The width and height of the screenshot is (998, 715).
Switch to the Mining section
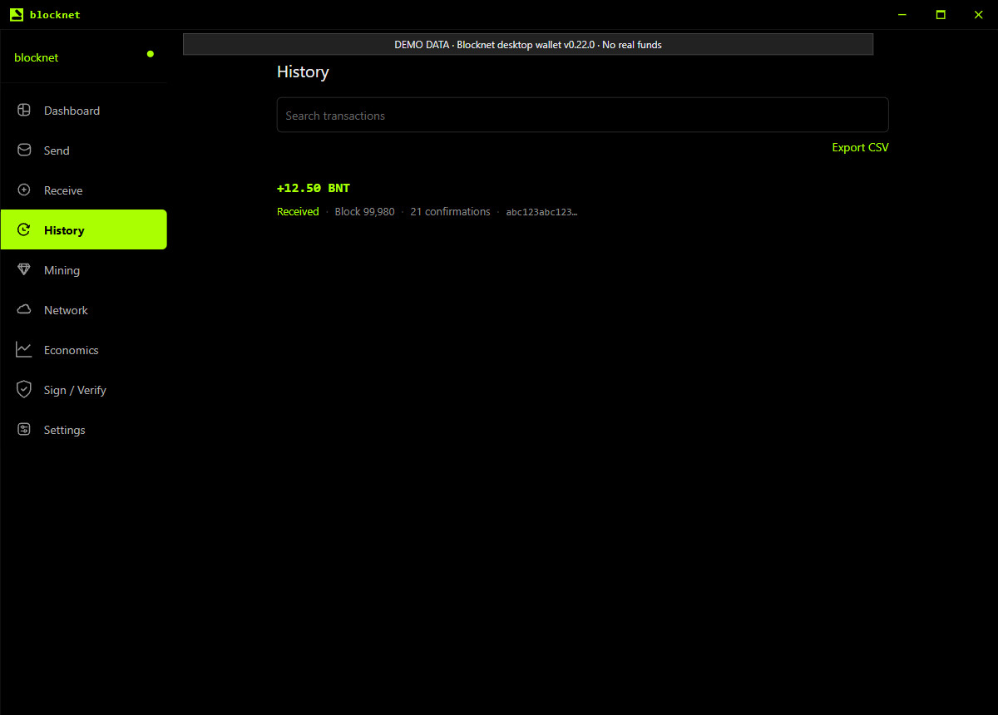coord(83,270)
